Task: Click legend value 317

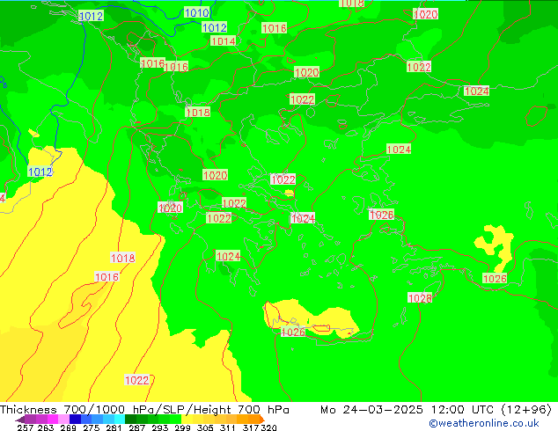Action: tap(251, 427)
